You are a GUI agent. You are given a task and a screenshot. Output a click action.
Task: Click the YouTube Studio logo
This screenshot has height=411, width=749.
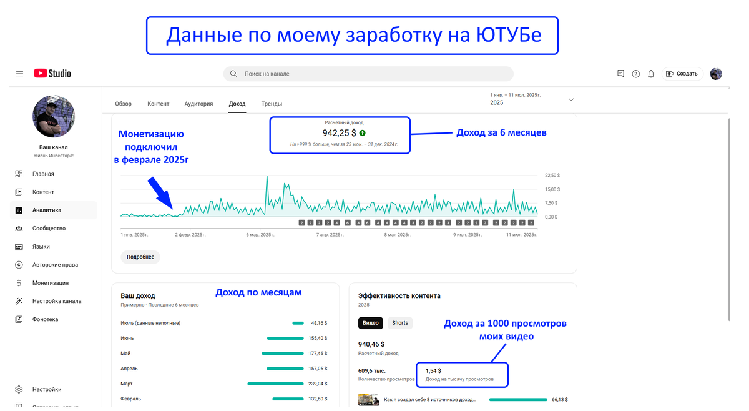click(x=52, y=74)
